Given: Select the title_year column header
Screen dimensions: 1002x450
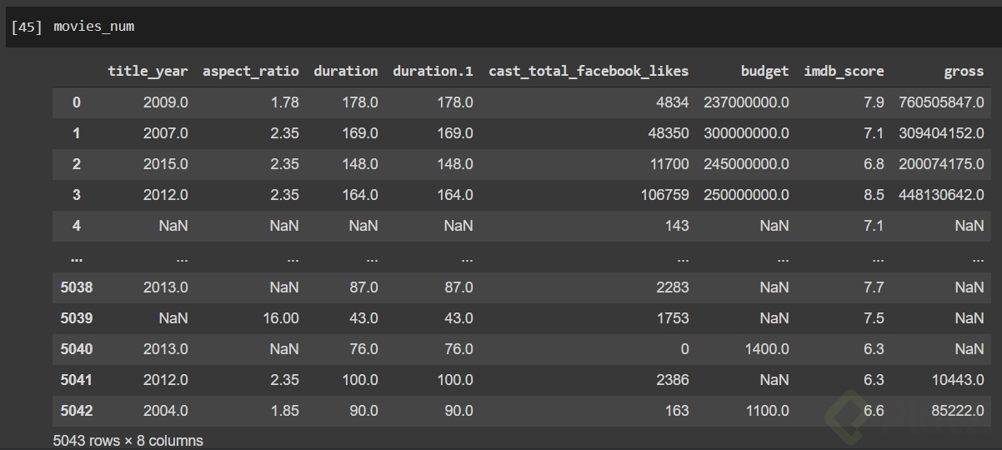Looking at the screenshot, I should 148,71.
